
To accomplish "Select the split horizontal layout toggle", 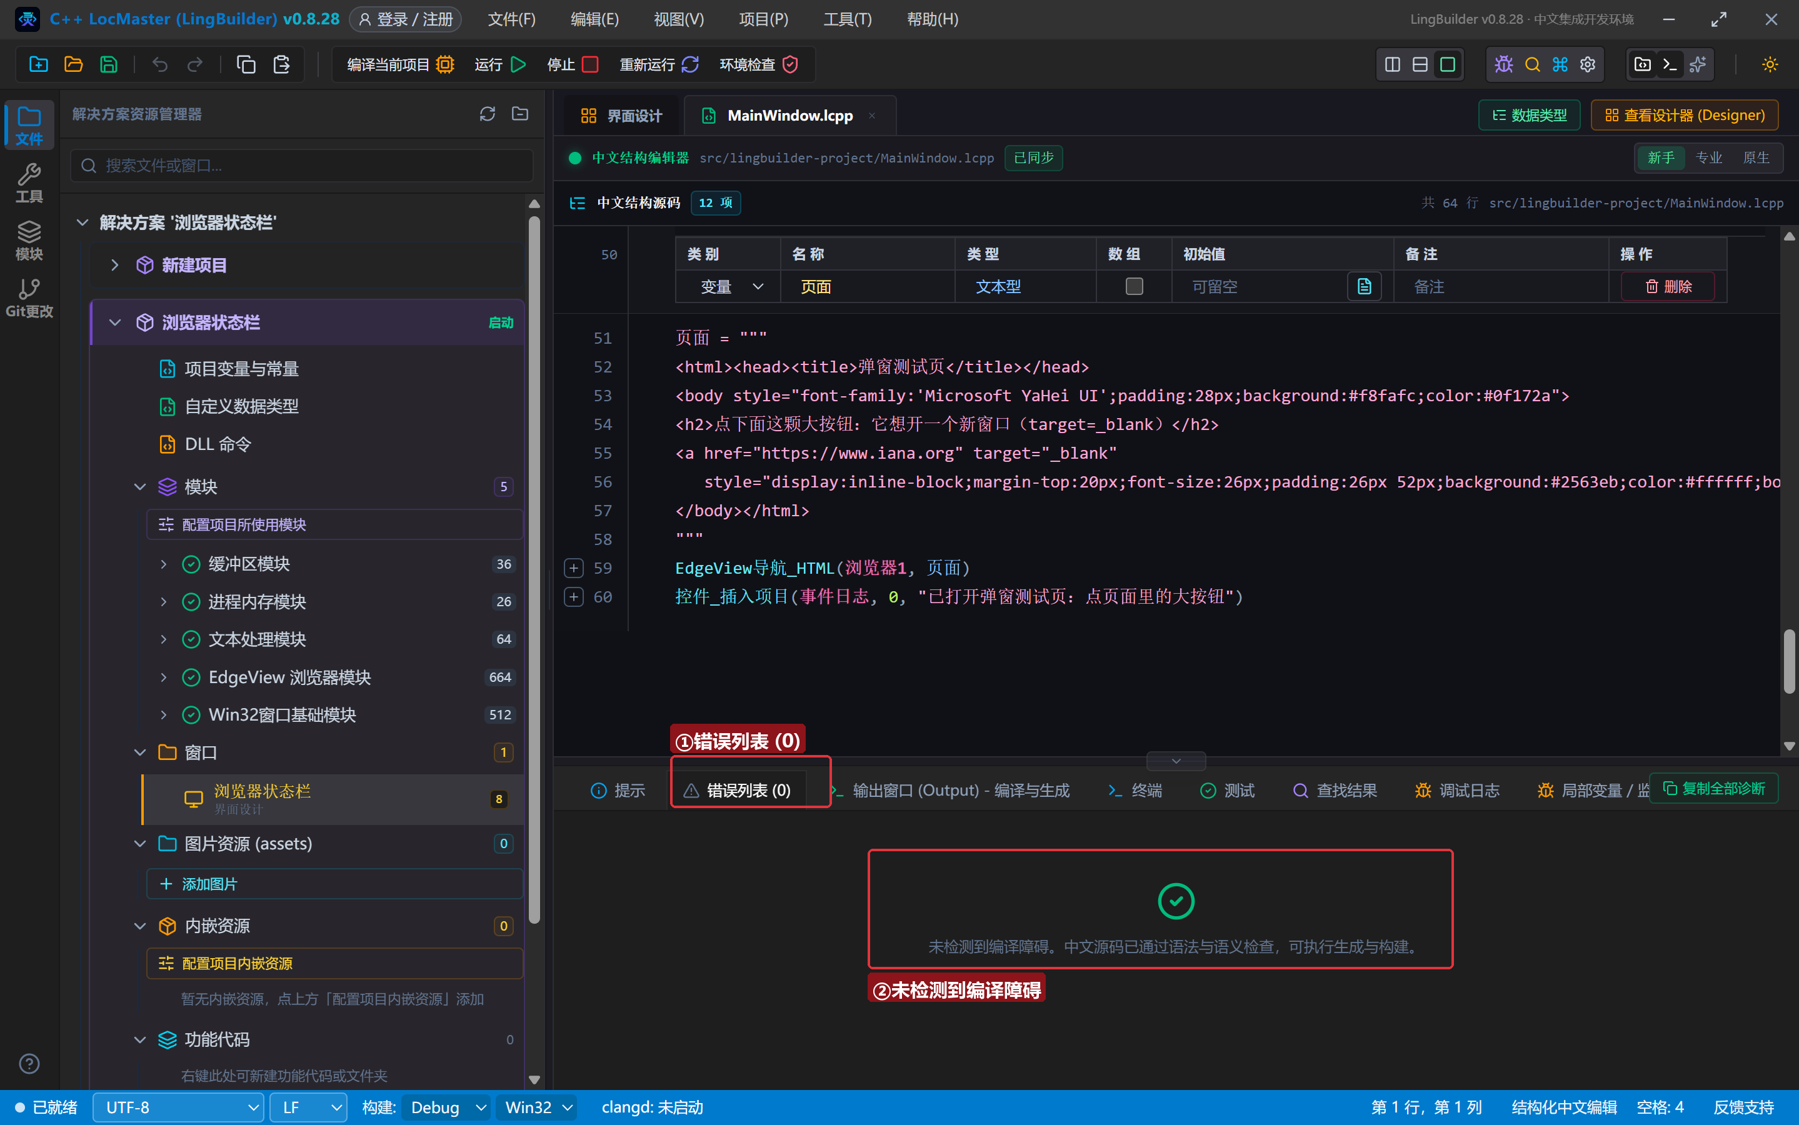I will [1420, 65].
